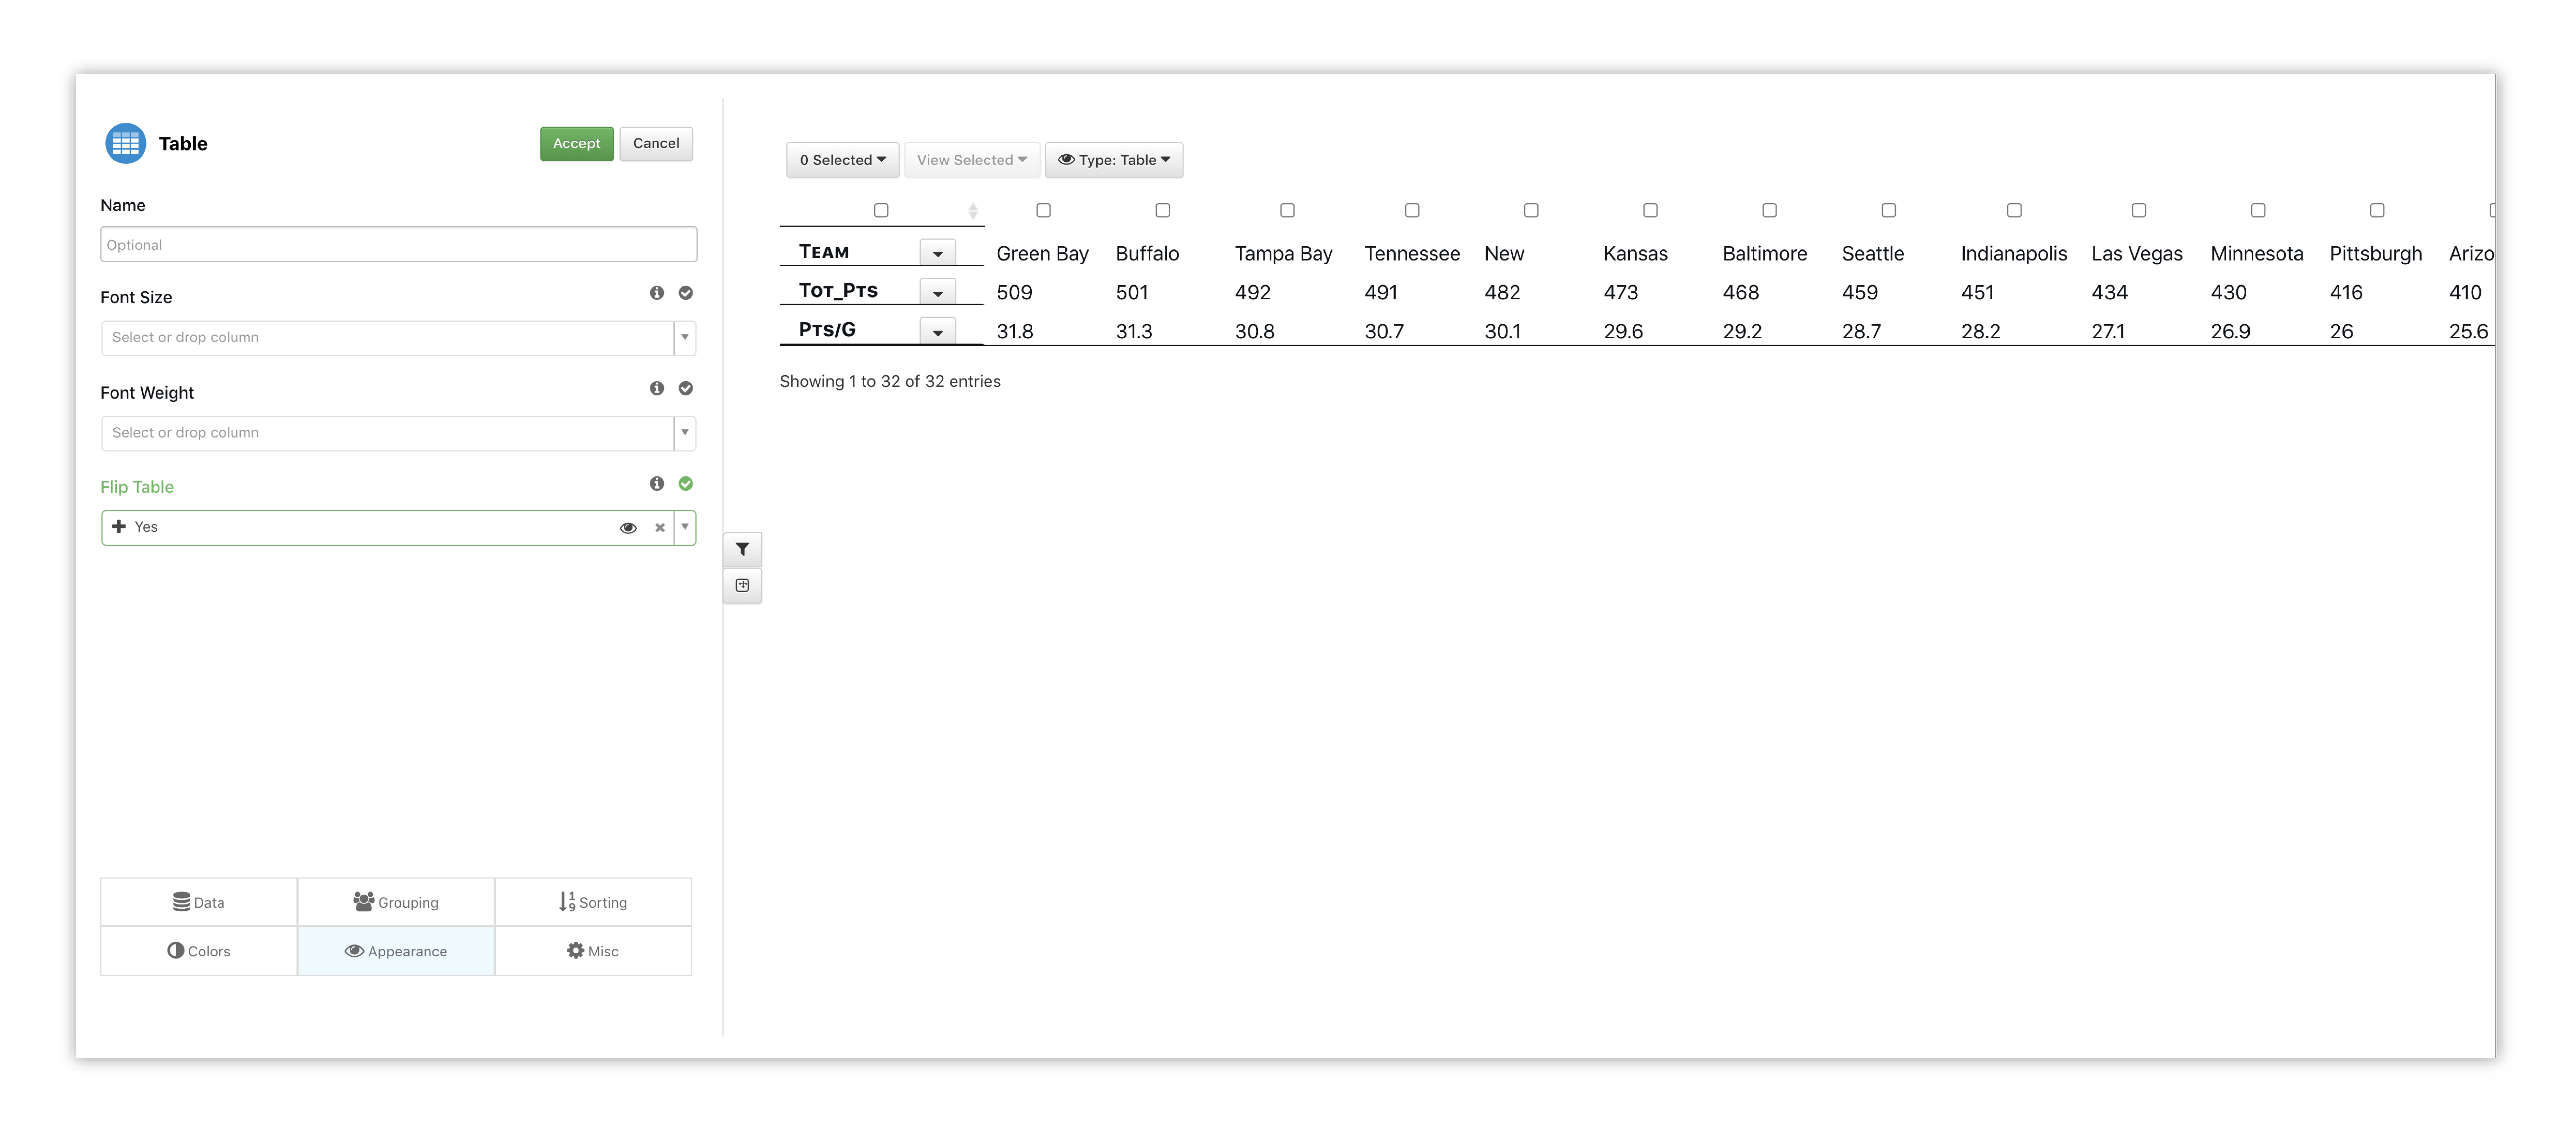Click Font Size checkmark icon
Image resolution: width=2576 pixels, height=1143 pixels.
coord(686,293)
